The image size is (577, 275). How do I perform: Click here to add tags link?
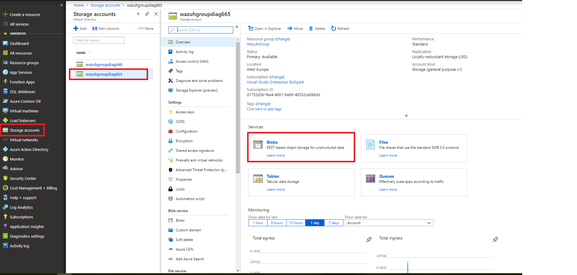(264, 109)
